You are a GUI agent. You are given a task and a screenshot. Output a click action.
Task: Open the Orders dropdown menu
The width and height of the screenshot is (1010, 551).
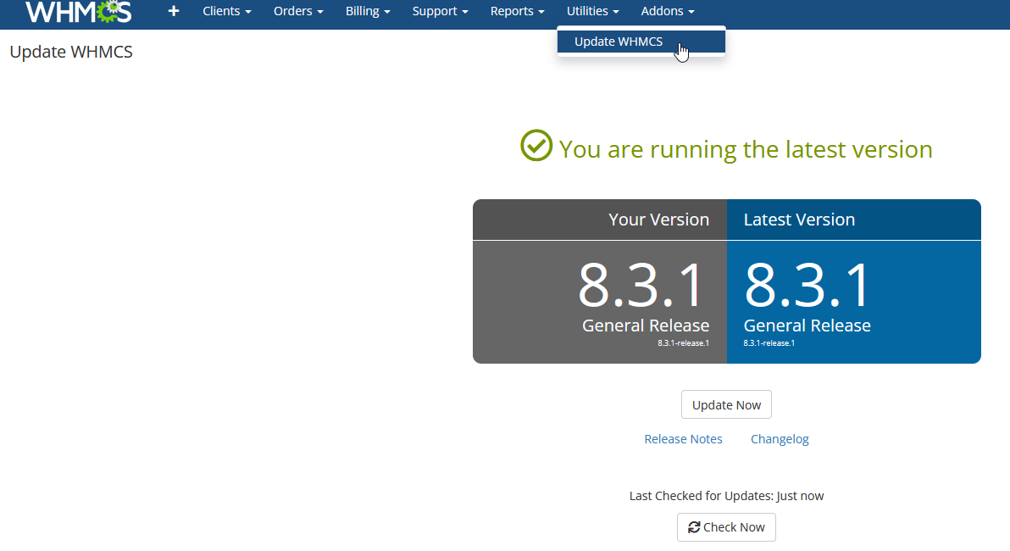(298, 11)
